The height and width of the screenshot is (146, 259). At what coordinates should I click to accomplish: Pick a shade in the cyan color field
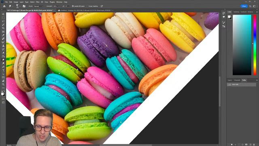pos(242,45)
